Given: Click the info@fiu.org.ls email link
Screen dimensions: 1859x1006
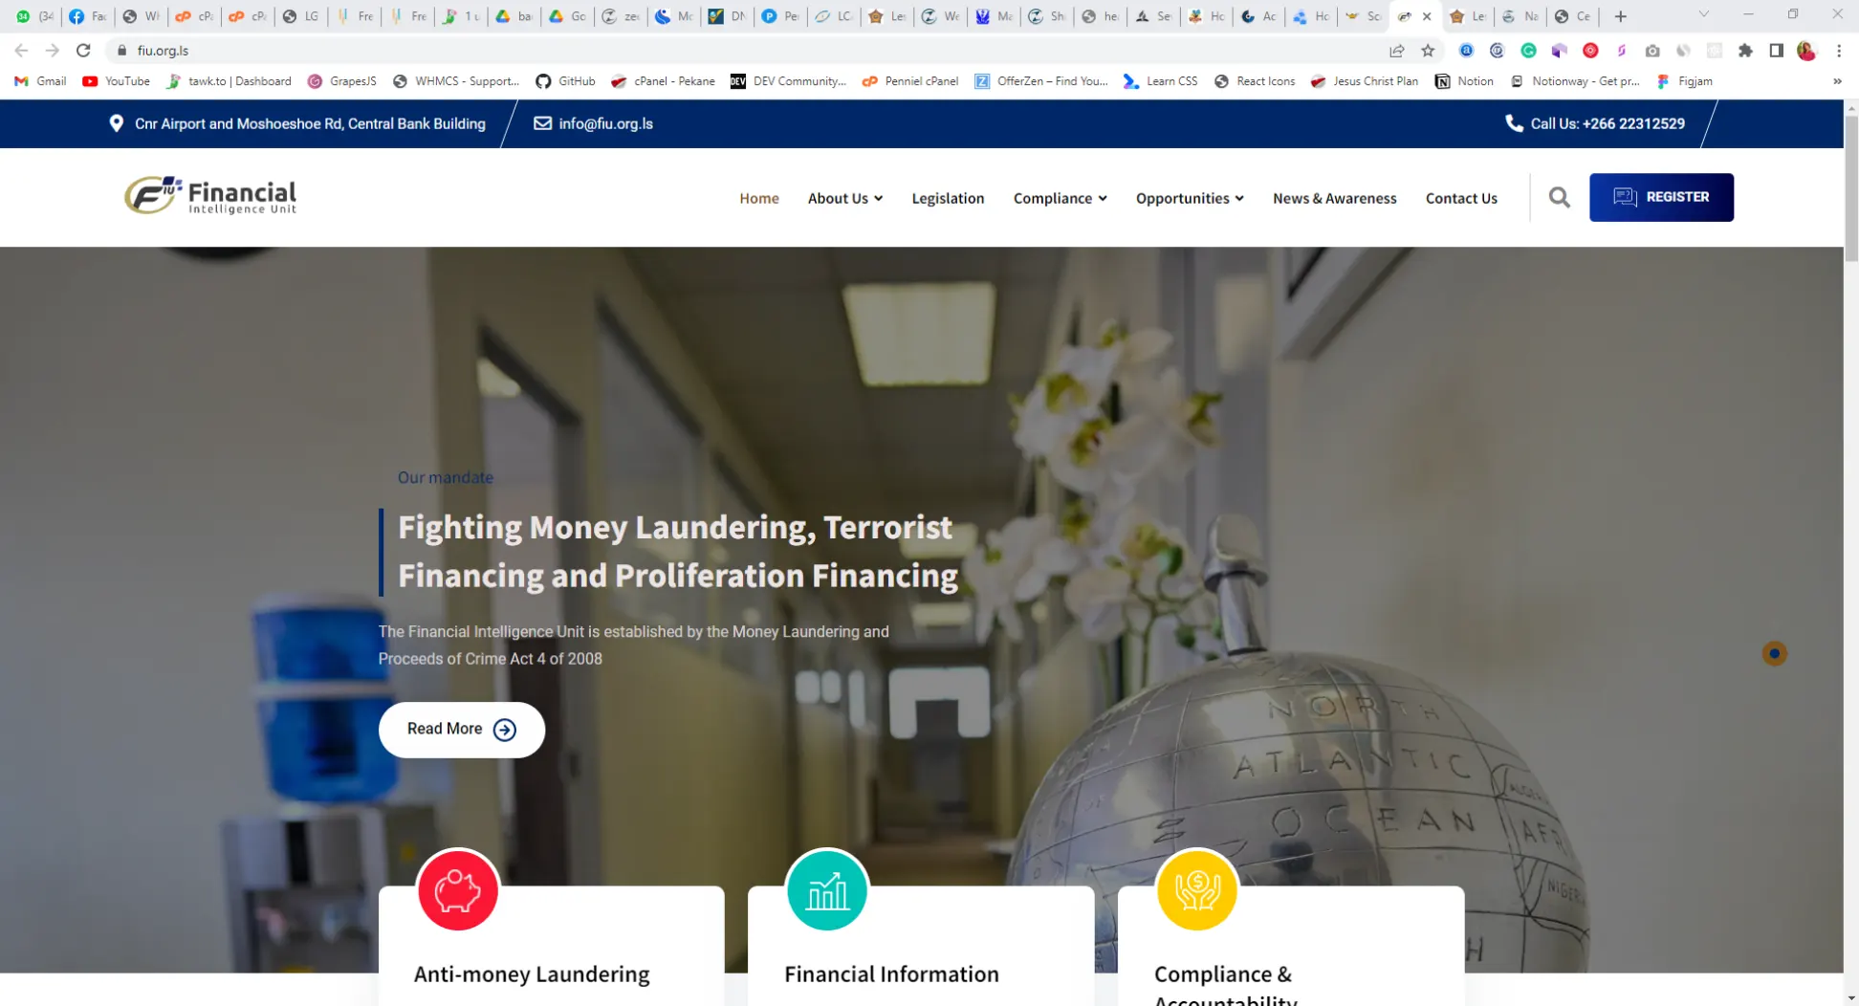Looking at the screenshot, I should coord(605,123).
